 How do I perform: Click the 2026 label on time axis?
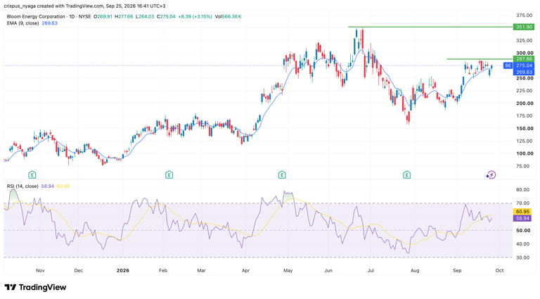123,270
